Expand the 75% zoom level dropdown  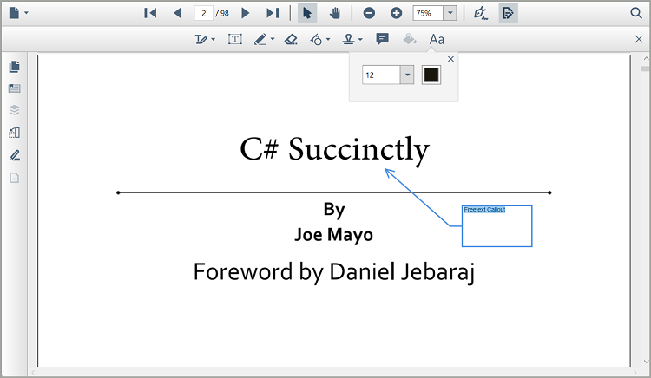(450, 13)
